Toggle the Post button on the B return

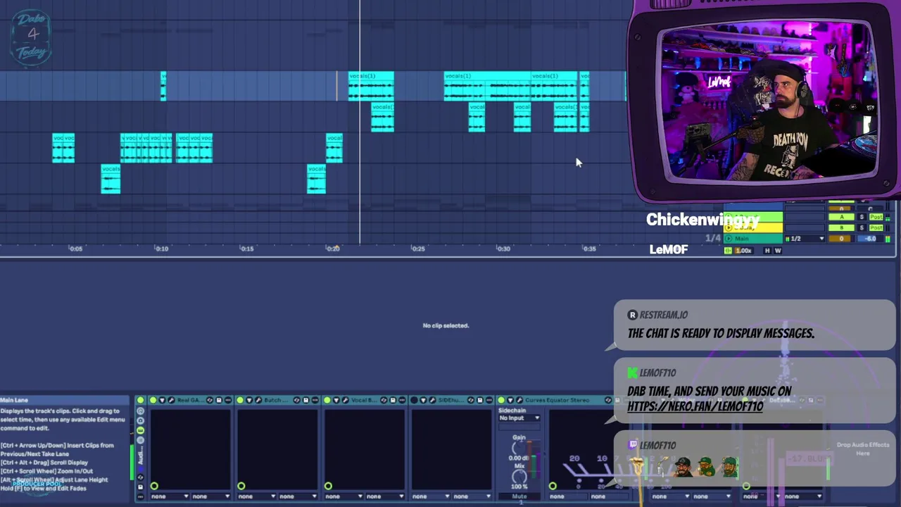876,227
